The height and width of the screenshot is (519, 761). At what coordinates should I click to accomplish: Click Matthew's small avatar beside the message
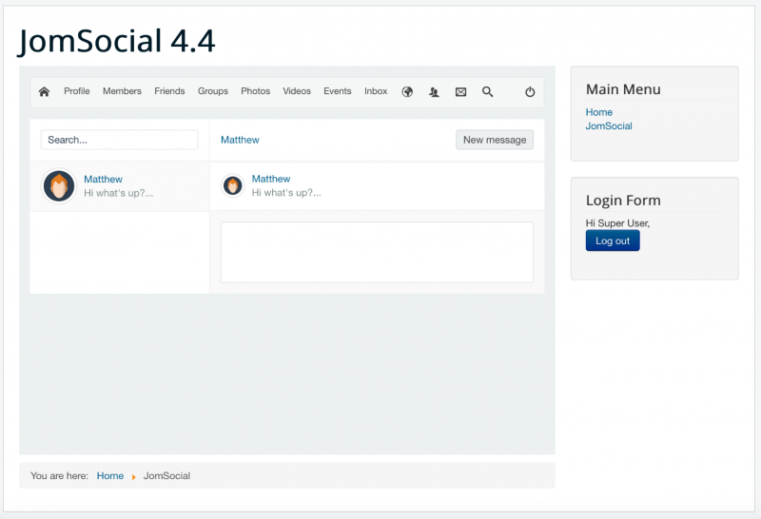point(232,185)
